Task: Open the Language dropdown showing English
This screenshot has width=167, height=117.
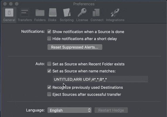Action: (69, 110)
